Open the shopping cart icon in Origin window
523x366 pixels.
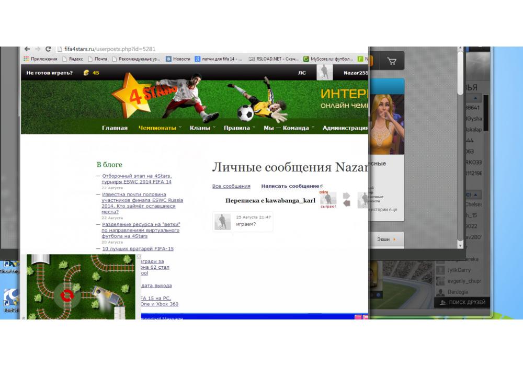pos(392,61)
